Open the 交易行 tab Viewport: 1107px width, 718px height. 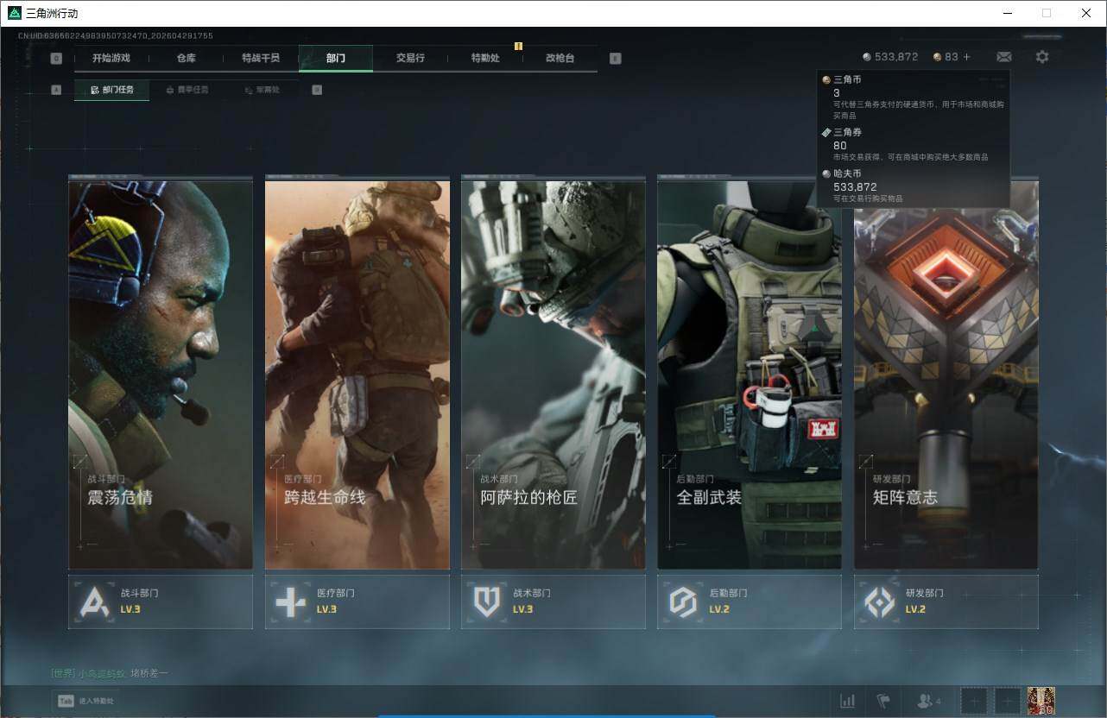[x=410, y=59]
